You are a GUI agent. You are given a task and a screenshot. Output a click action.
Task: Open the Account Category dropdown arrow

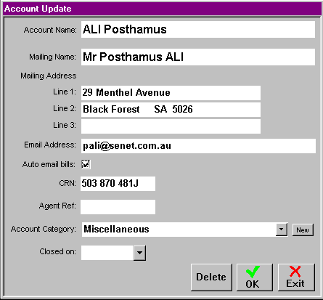point(282,230)
